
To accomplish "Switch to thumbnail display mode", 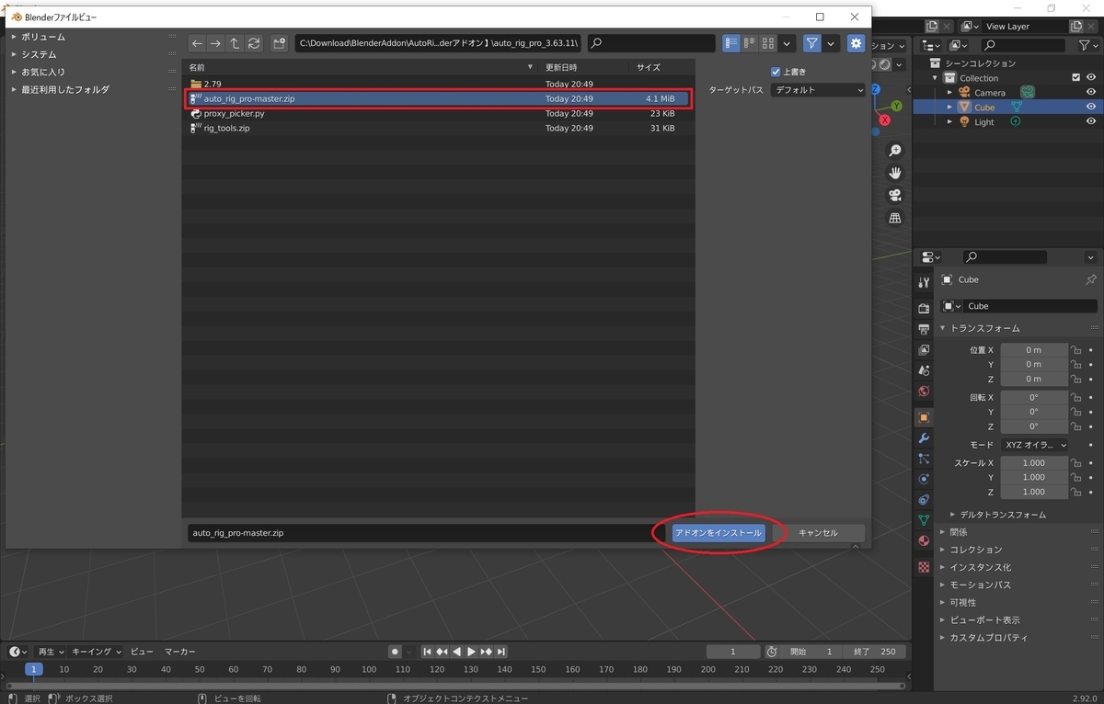I will tap(768, 43).
